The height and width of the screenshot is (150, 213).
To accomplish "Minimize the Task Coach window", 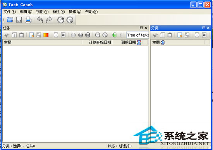I will tap(193, 5).
